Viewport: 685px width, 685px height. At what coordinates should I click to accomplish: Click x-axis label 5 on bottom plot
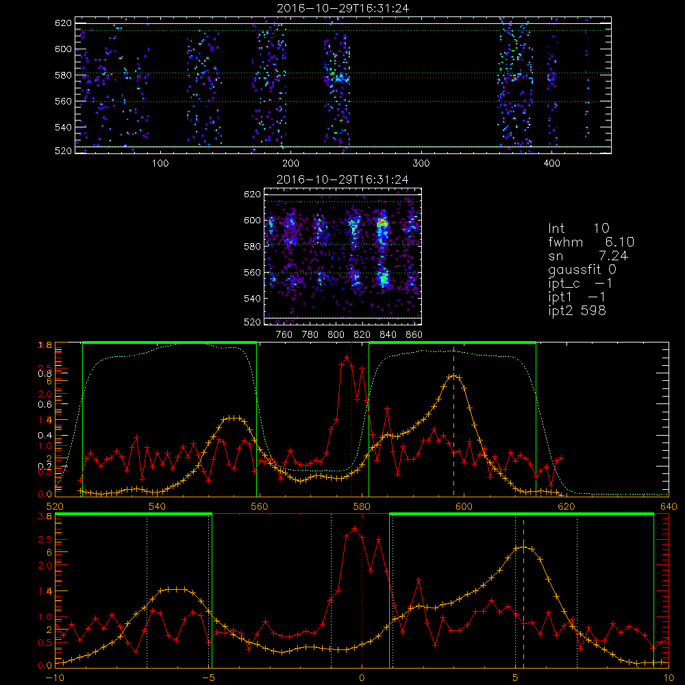[x=515, y=678]
